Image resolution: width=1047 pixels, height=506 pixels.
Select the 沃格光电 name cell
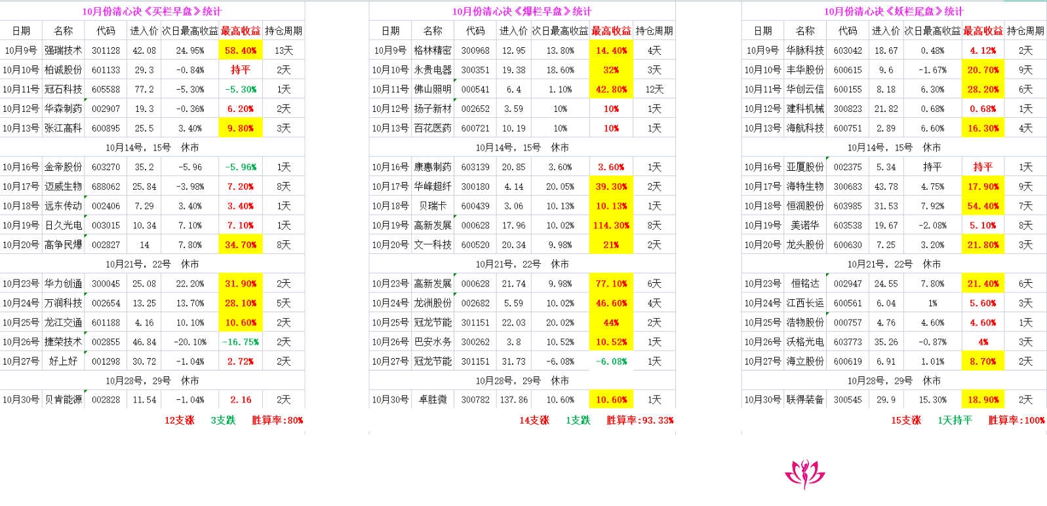point(805,342)
